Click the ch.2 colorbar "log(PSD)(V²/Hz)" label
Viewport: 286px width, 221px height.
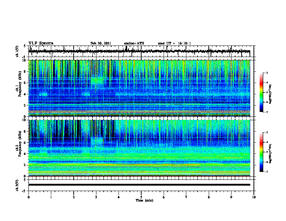coord(270,153)
